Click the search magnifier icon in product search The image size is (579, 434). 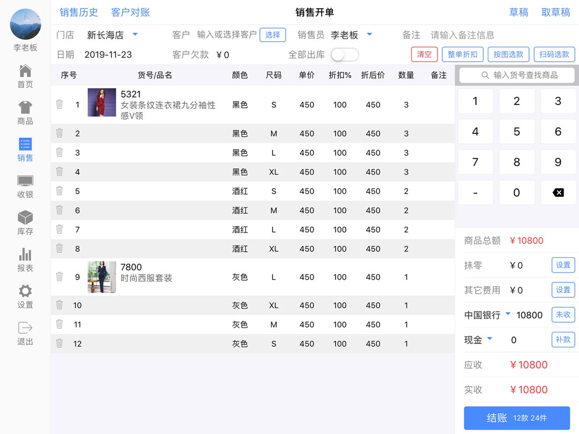(485, 76)
